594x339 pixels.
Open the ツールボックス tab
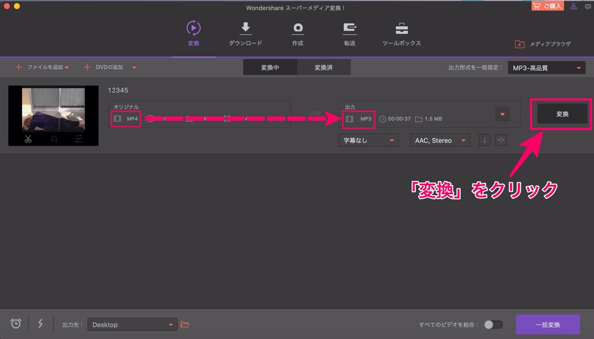[x=401, y=34]
